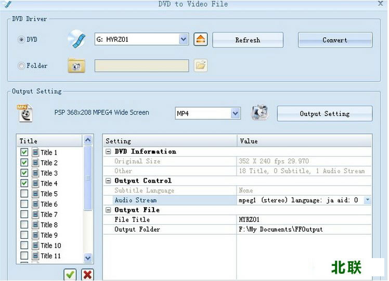The height and width of the screenshot is (281, 389).
Task: Select the DVD radio button
Action: point(21,40)
